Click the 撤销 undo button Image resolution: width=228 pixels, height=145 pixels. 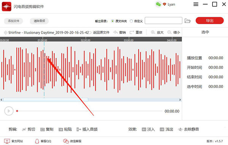point(120,32)
